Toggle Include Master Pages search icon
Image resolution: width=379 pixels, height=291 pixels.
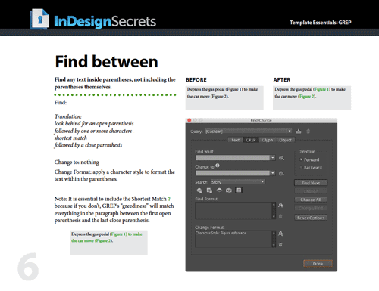tap(229, 190)
